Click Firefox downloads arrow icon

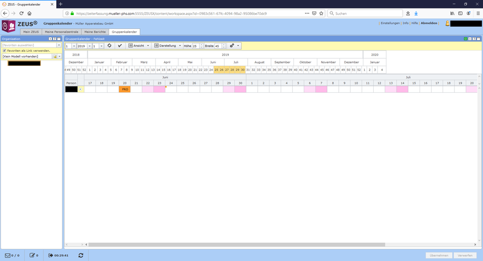415,13
